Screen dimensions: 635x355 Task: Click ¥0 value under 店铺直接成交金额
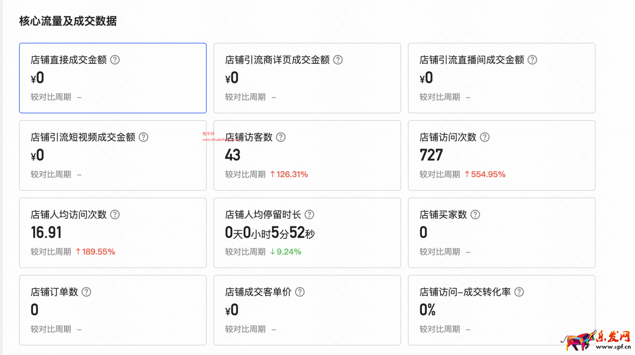(37, 78)
